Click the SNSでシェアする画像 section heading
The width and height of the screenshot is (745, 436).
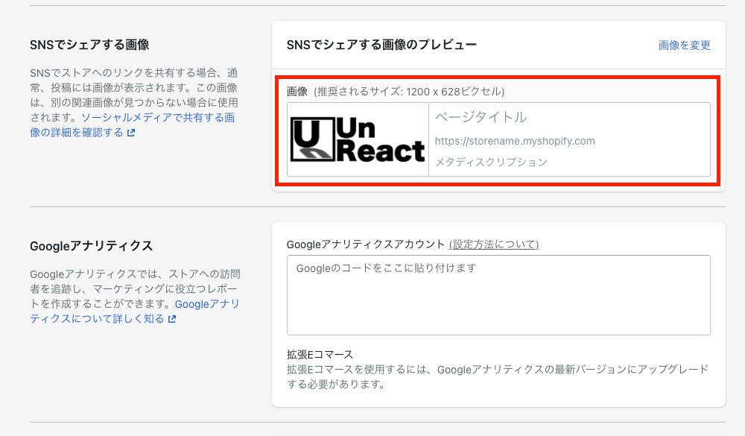coord(90,45)
